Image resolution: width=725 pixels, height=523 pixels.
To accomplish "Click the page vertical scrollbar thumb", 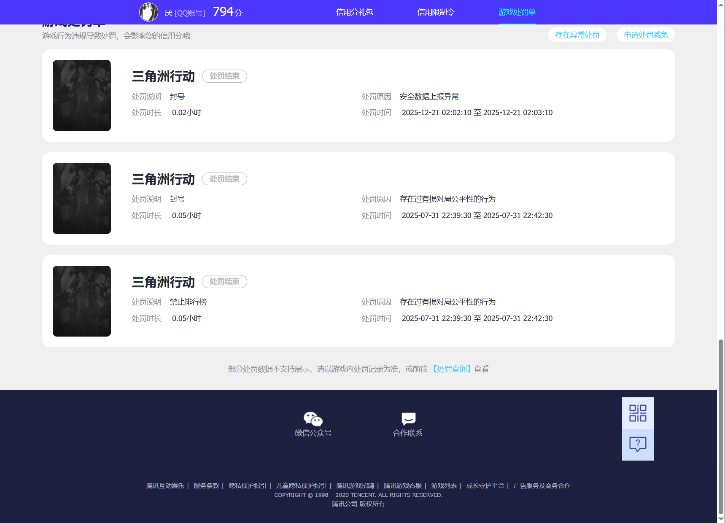I will [x=721, y=426].
